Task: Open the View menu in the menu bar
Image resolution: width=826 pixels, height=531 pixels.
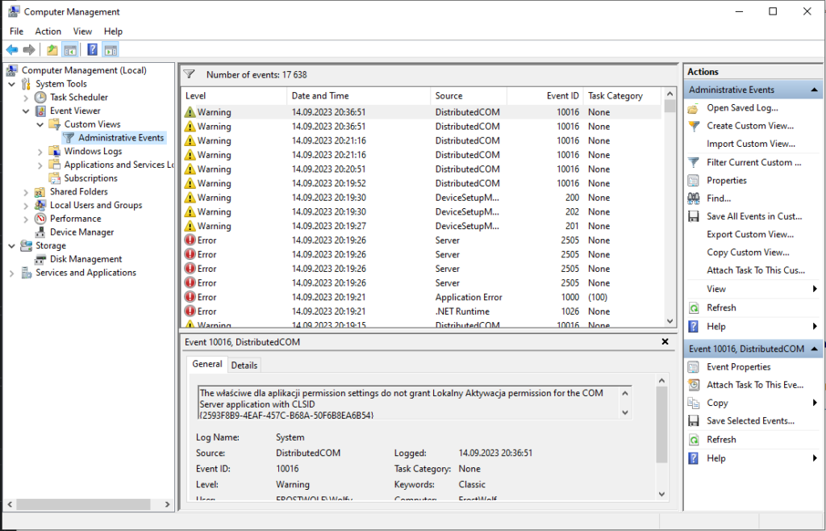Action: pyautogui.click(x=82, y=31)
